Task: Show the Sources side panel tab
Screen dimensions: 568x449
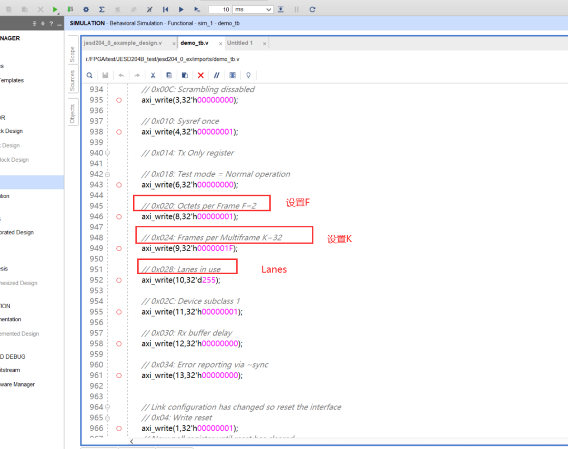Action: click(73, 80)
